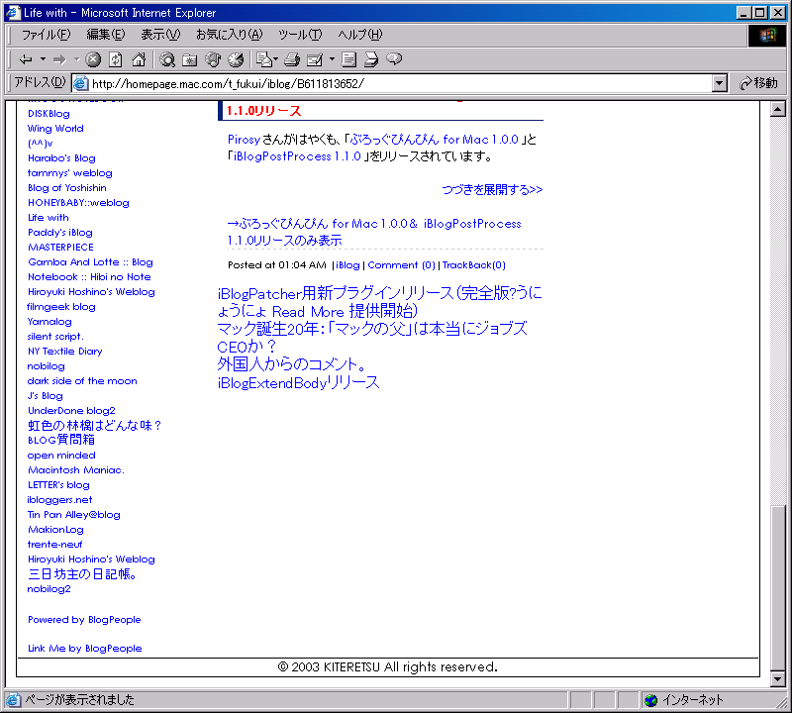Screen dimensions: 792x713
Task: Open the ツール(T) menu
Action: coord(300,35)
